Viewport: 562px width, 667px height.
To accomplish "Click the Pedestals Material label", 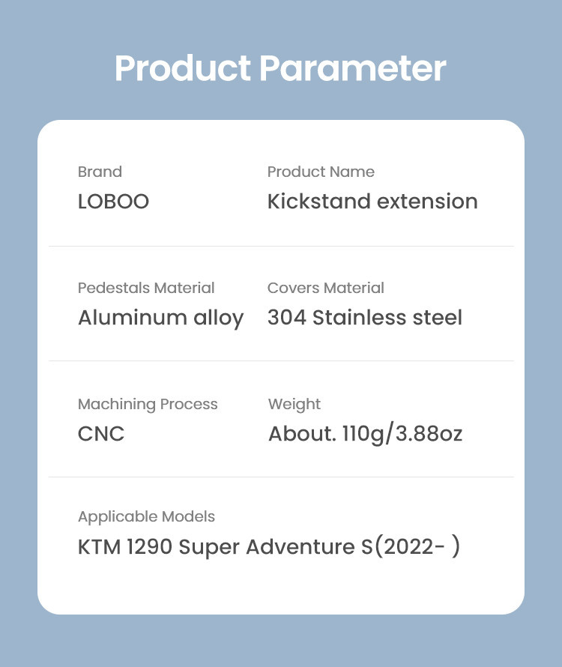I will [146, 288].
